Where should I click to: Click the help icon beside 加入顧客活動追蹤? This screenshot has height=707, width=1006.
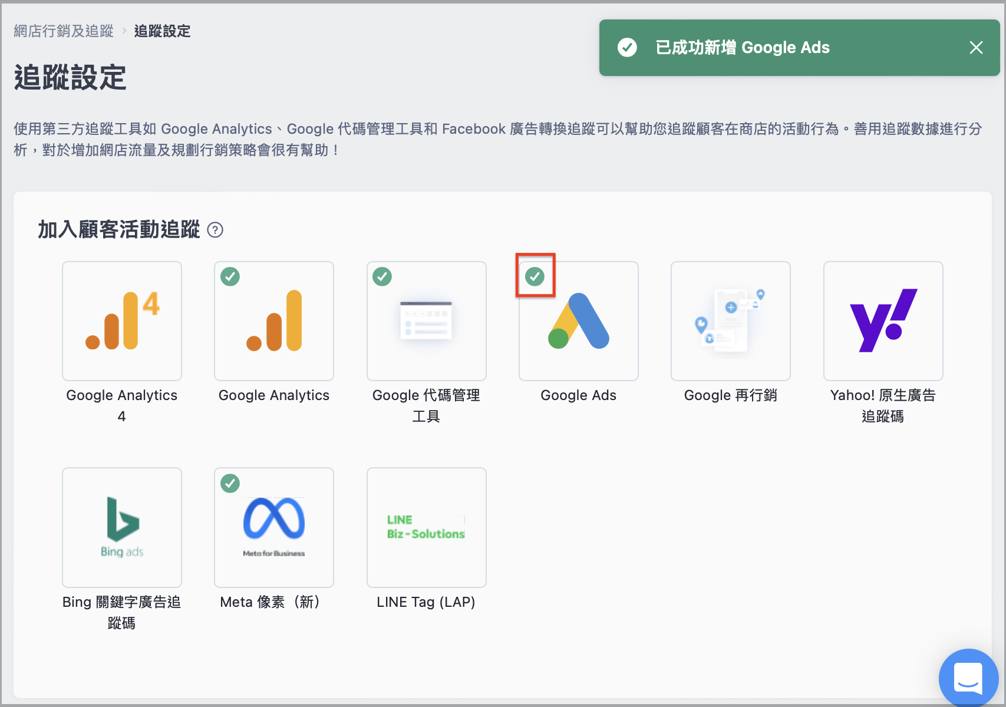click(x=216, y=230)
